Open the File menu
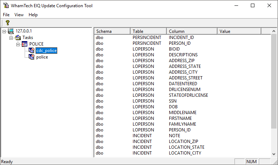Screen dimensions: 278x165 6,15
